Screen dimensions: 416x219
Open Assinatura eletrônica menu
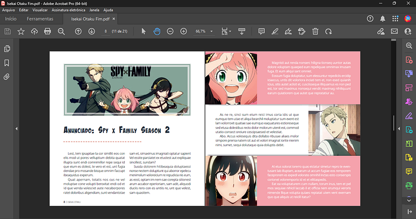(68, 10)
